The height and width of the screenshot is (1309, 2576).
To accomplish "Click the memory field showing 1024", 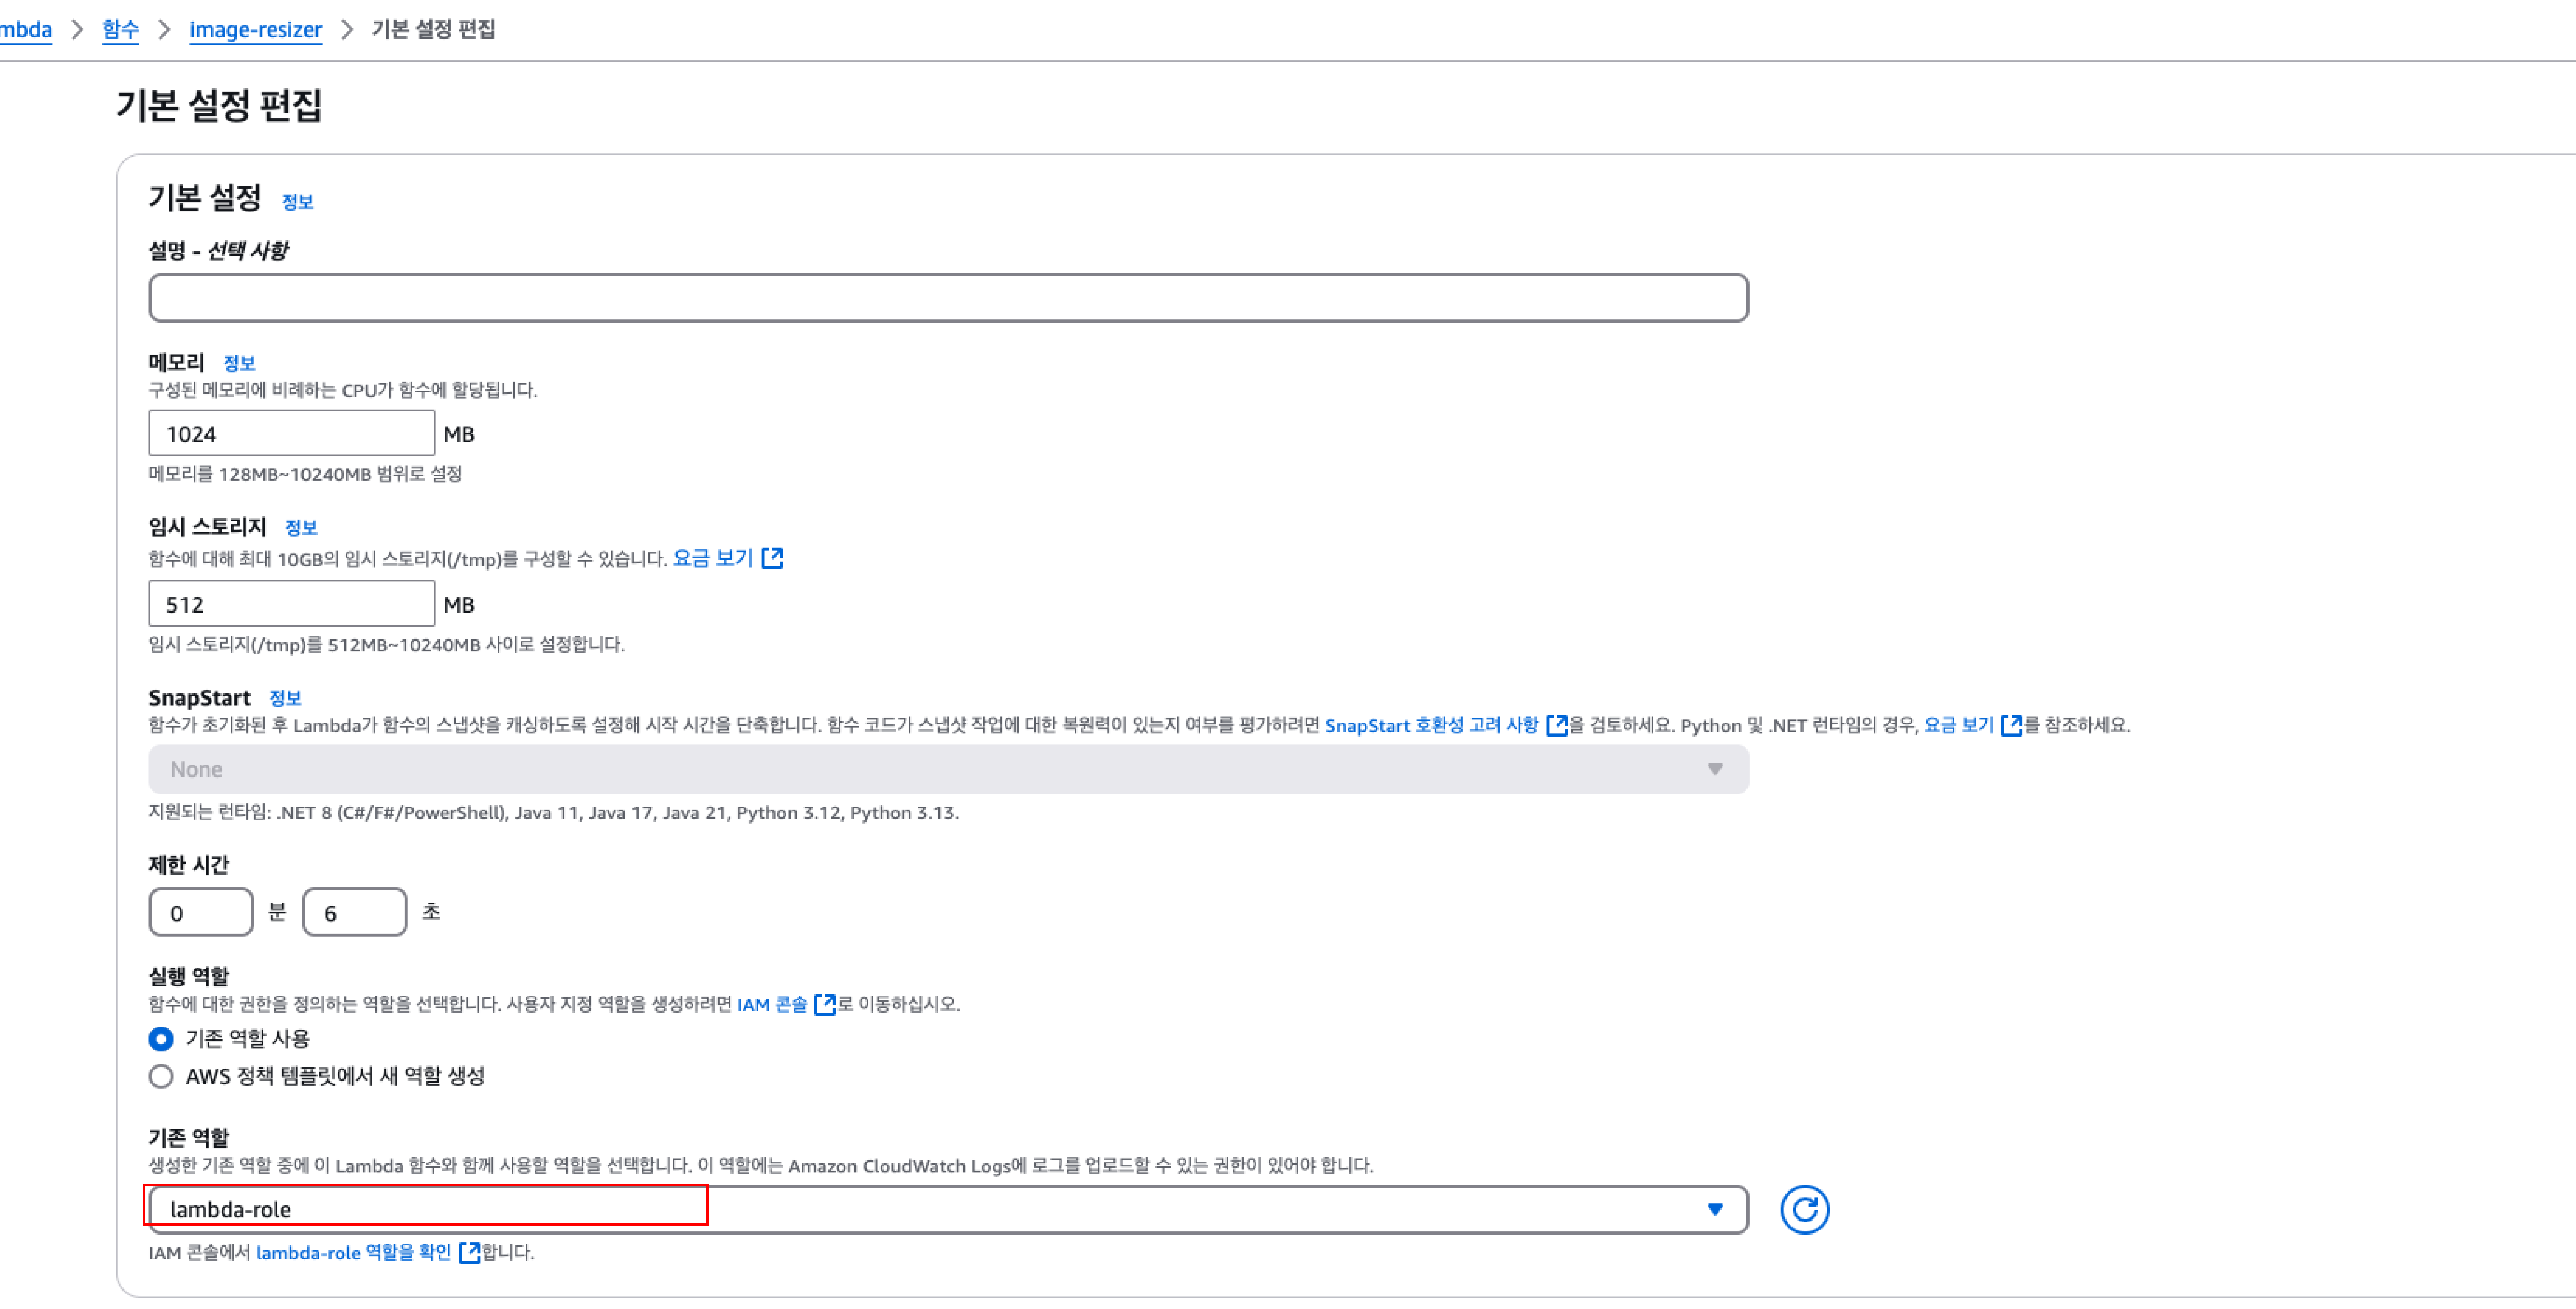I will [x=291, y=434].
